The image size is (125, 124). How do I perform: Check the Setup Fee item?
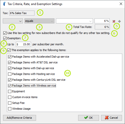(10, 103)
